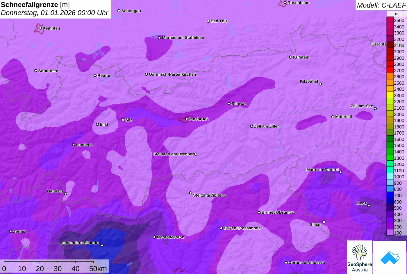Screen dimensions: 407x274
Task: Select the Kufstein map marker dot
Action: click(291, 57)
